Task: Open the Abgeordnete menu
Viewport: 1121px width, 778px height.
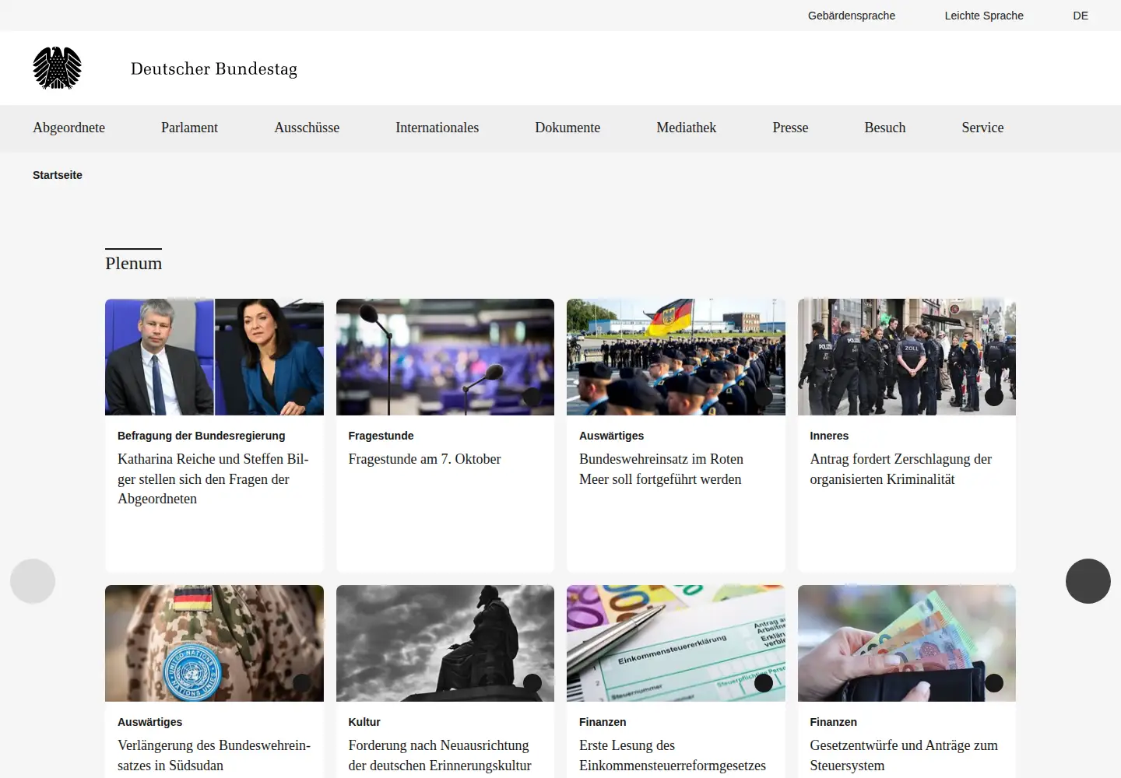Action: click(x=69, y=128)
